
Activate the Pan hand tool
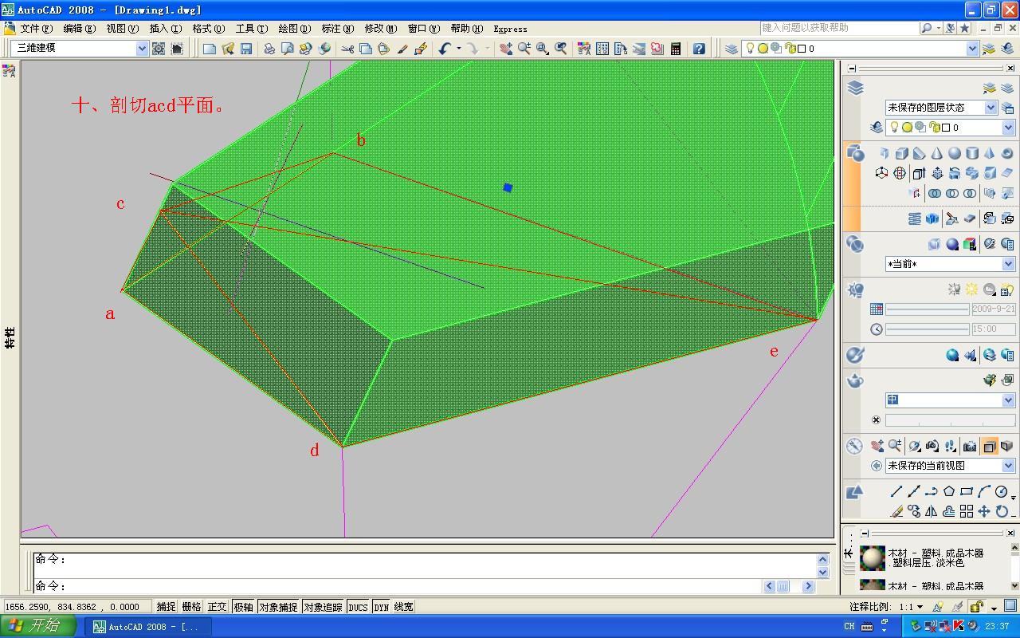pyautogui.click(x=505, y=49)
